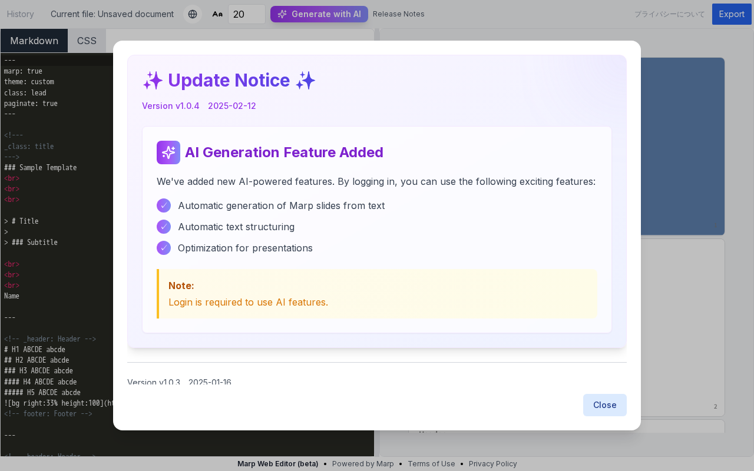Open the Release Notes link
The image size is (754, 471).
click(x=398, y=14)
